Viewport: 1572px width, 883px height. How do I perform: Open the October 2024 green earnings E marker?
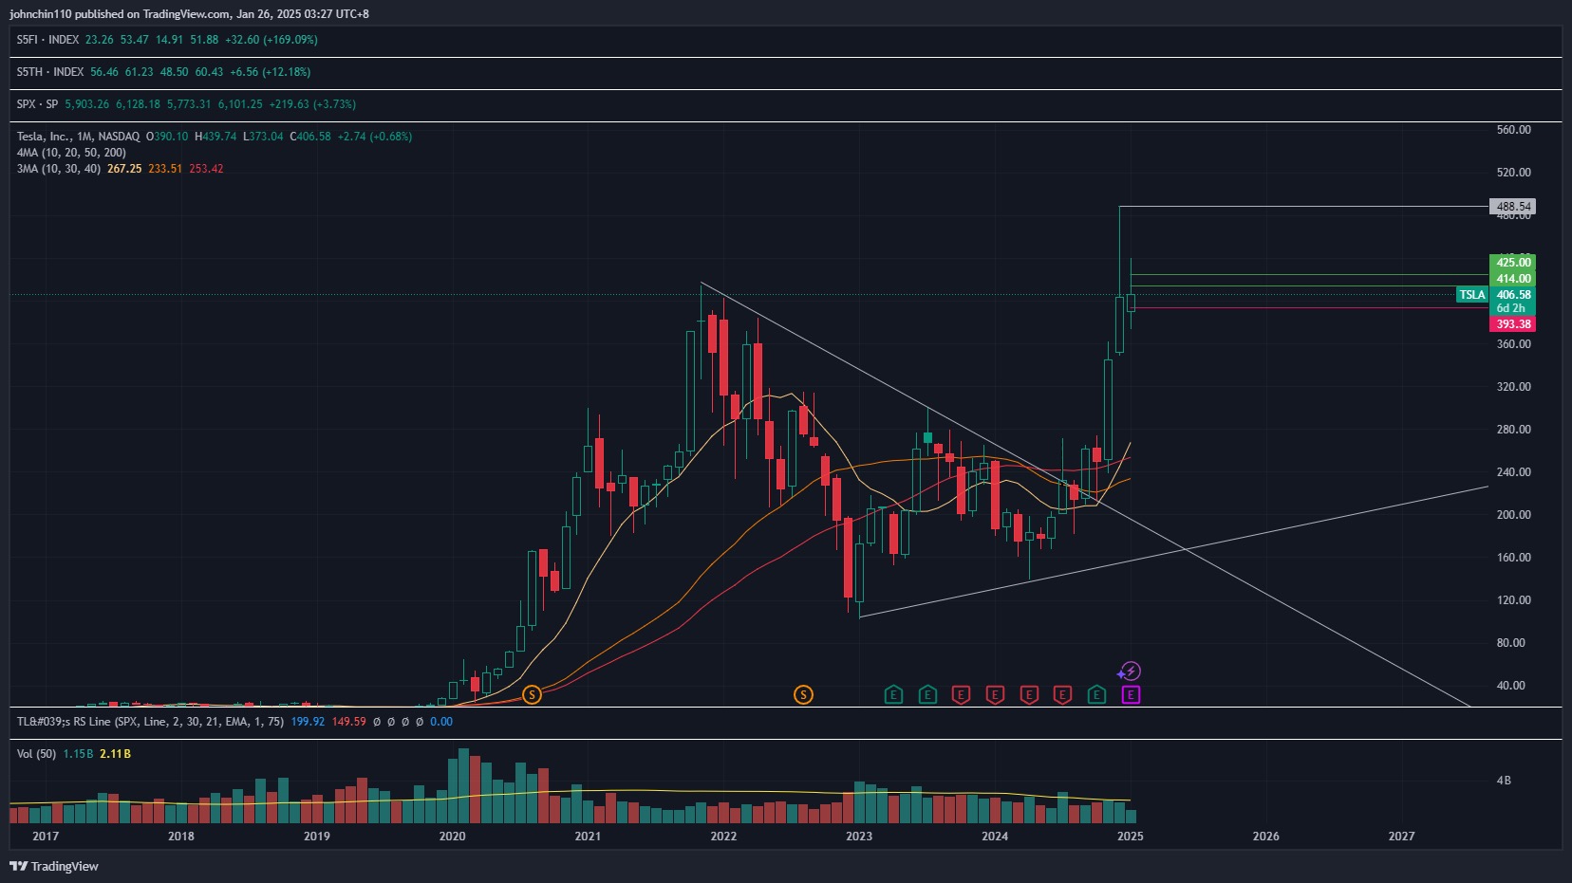[1096, 695]
